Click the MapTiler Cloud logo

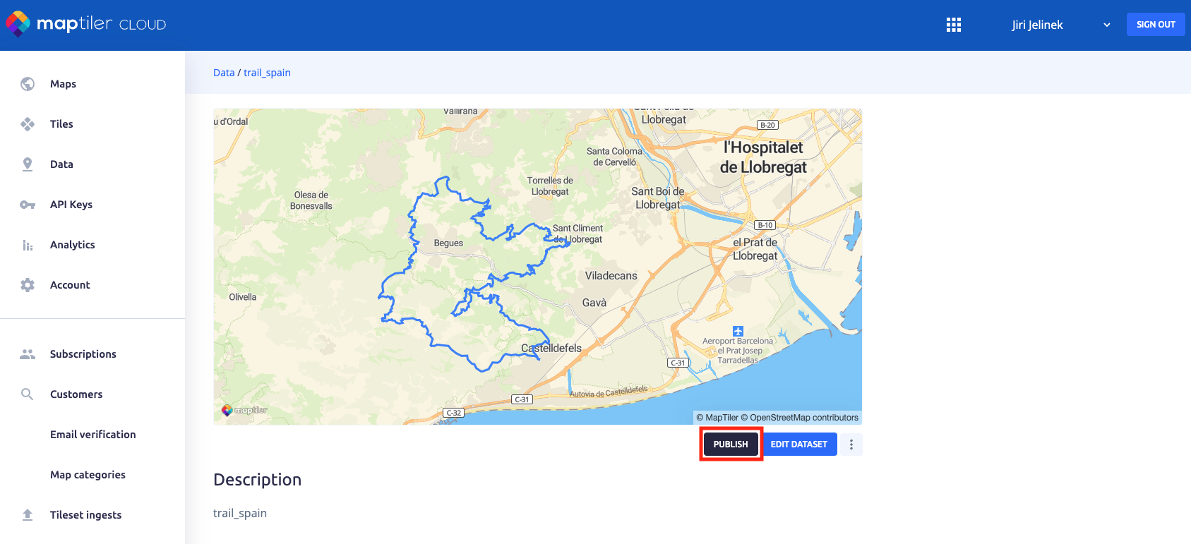[86, 24]
